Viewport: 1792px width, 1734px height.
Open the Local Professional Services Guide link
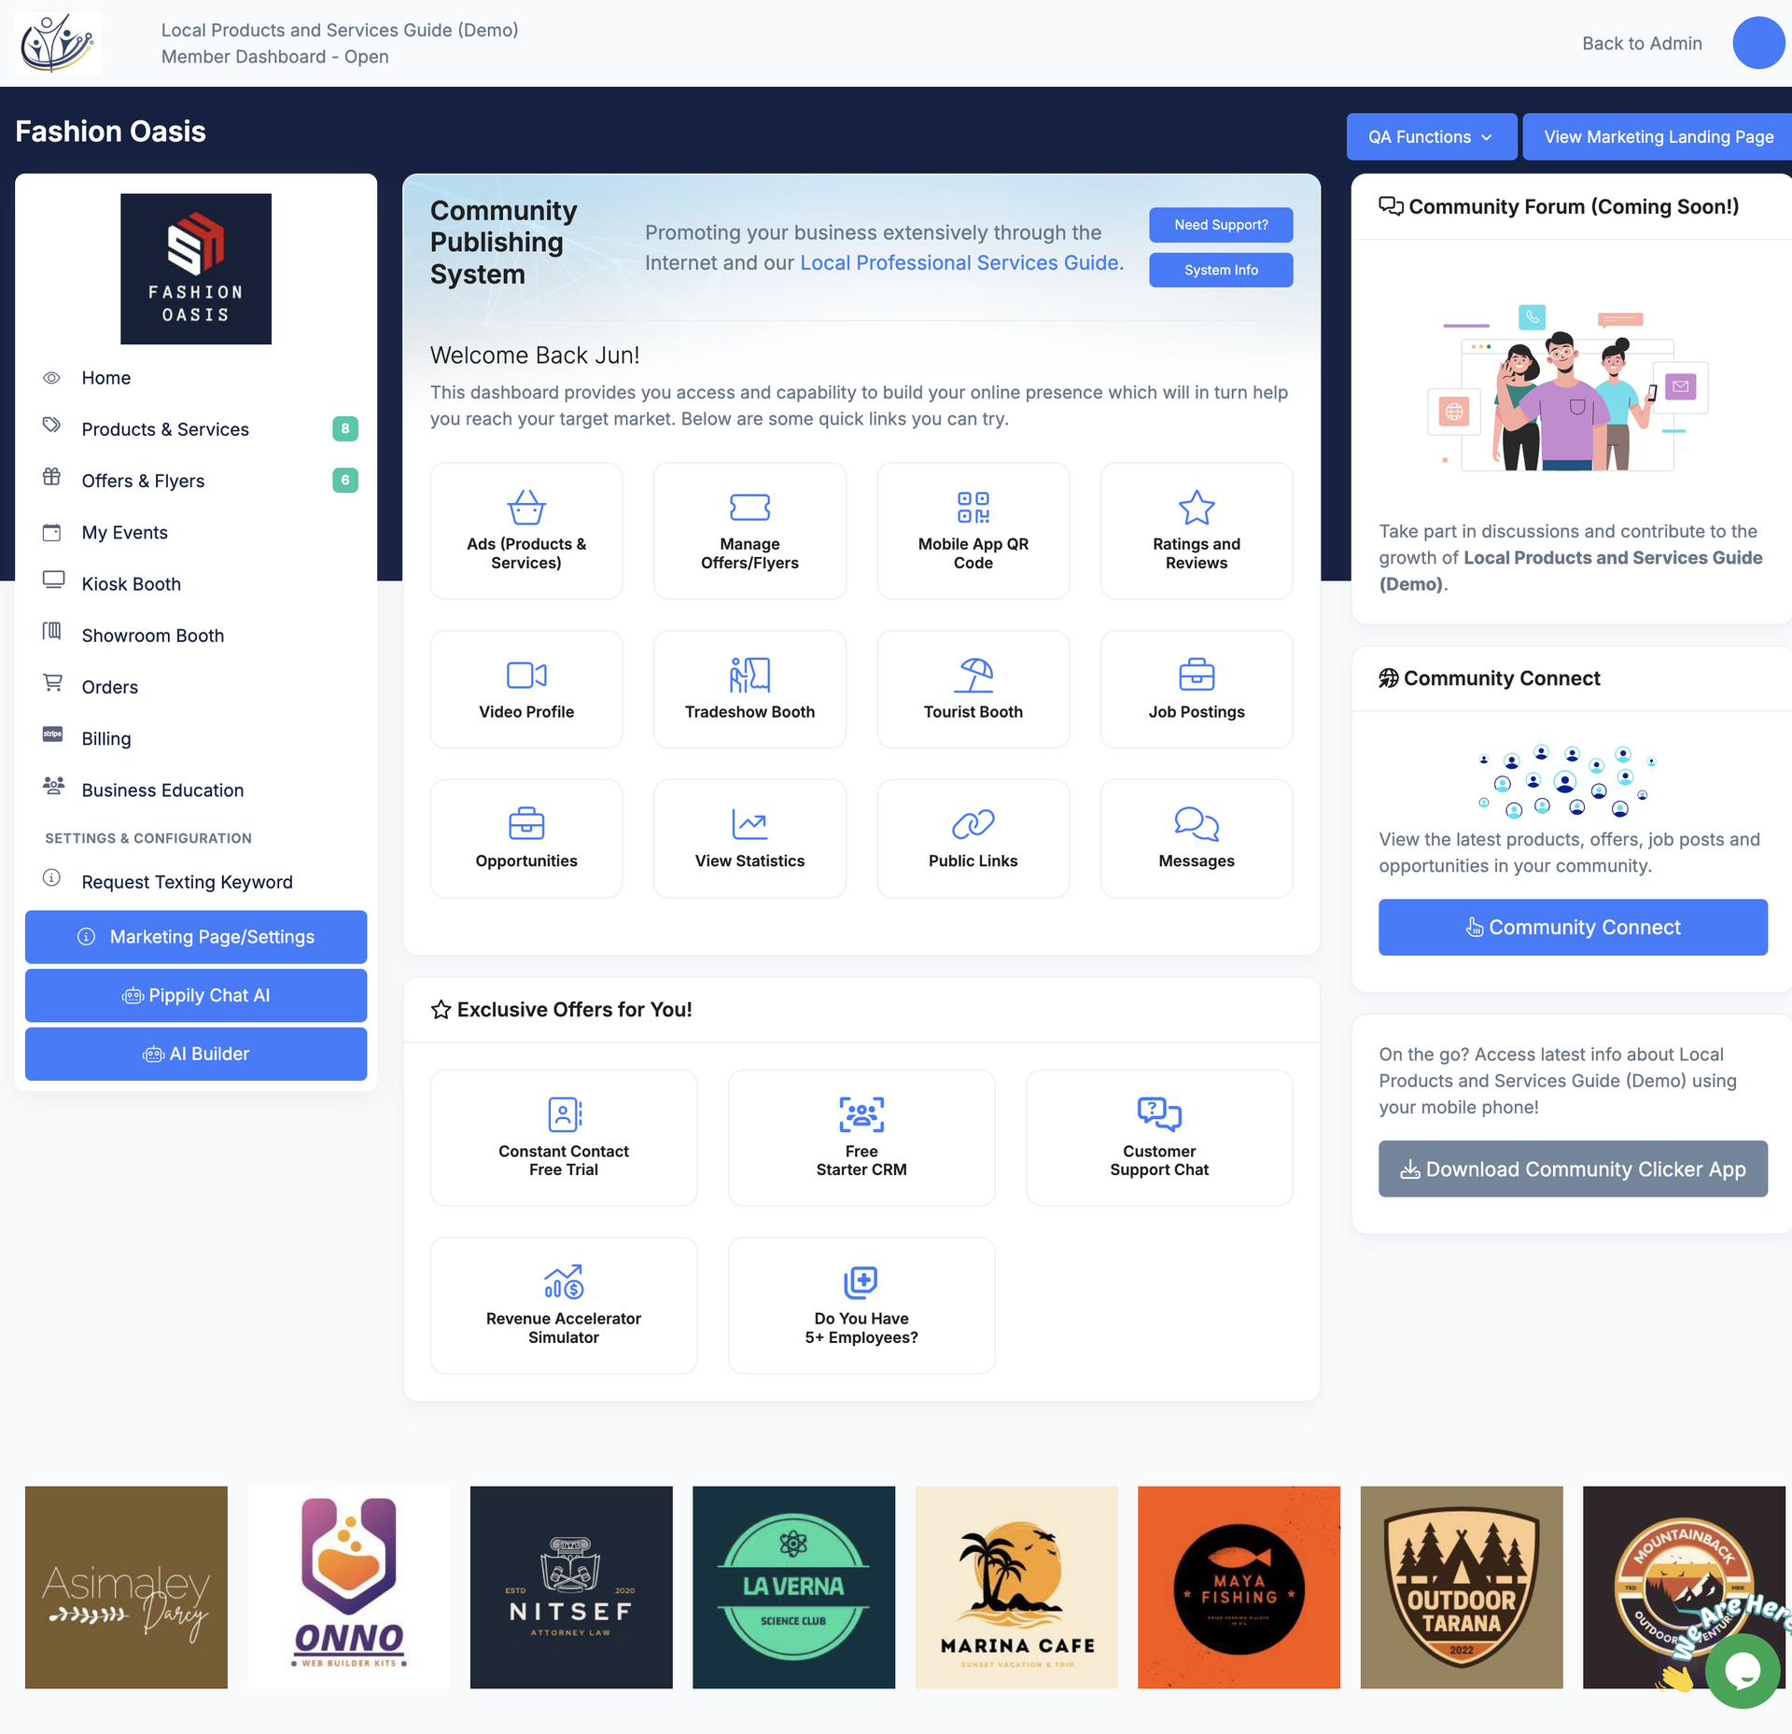click(x=958, y=262)
